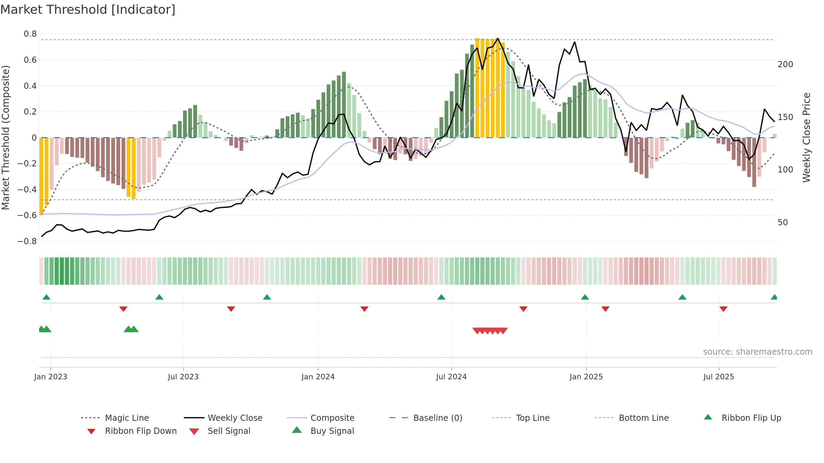Click the ribbon flip up marker at Jan 2025
Screen dimensions: 824x463
(585, 297)
